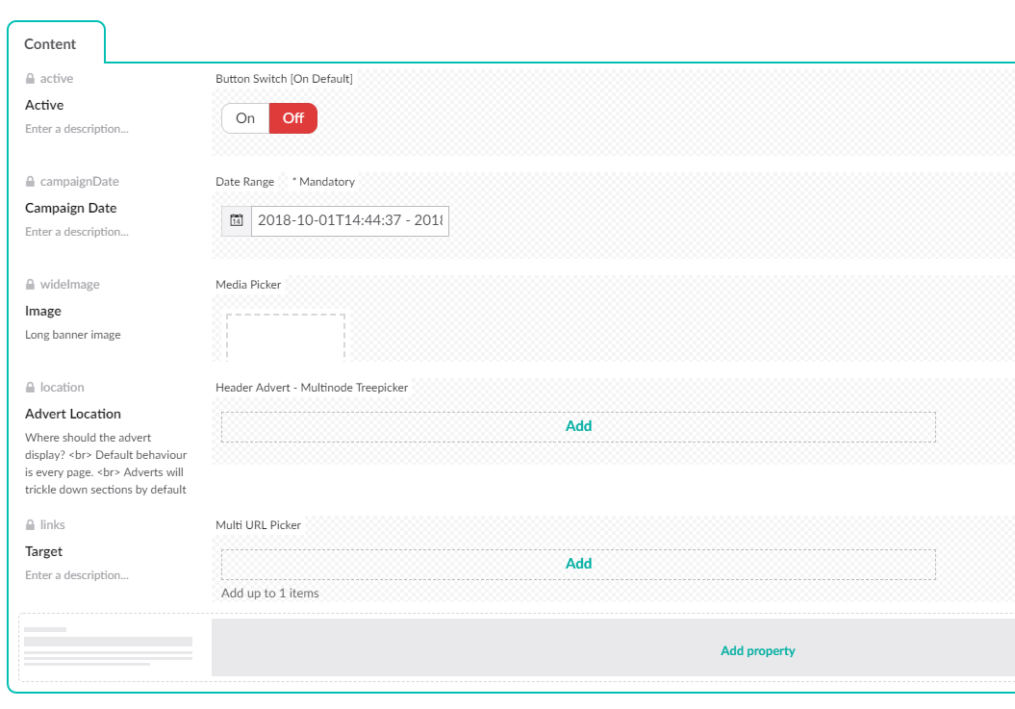Image resolution: width=1015 pixels, height=709 pixels.
Task: Switch the Active toggle to On
Action: tap(245, 118)
